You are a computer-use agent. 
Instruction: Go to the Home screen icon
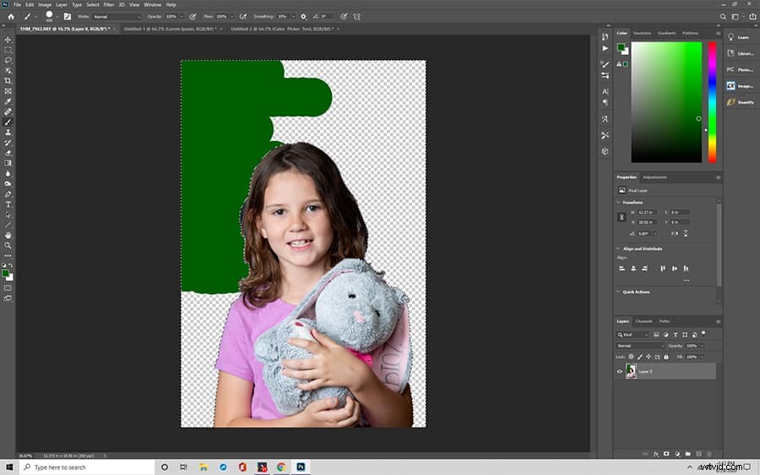pyautogui.click(x=11, y=17)
